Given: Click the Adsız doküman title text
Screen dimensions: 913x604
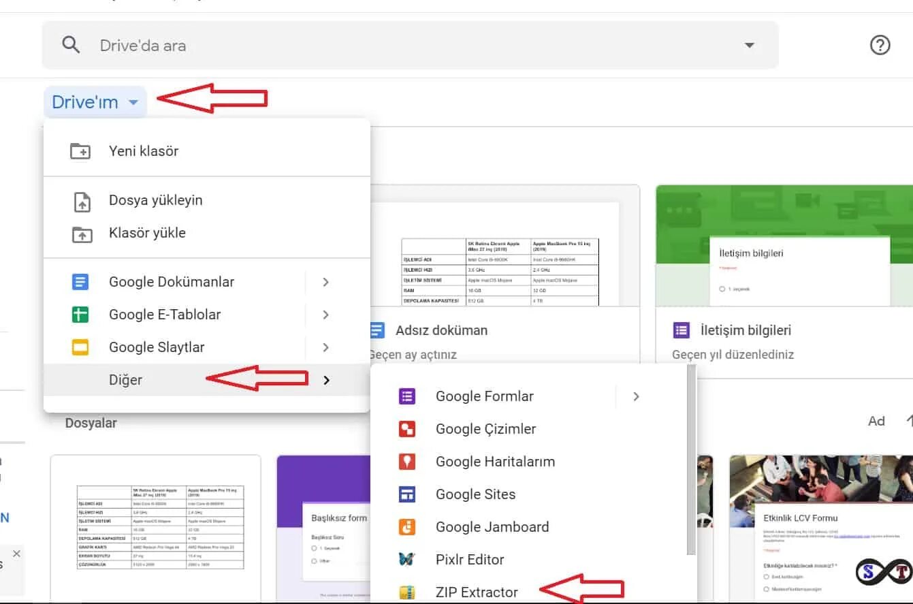Looking at the screenshot, I should pos(441,330).
